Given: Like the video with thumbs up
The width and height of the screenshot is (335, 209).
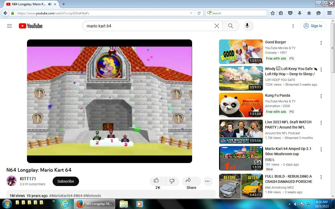Looking at the screenshot, I should tap(157, 181).
